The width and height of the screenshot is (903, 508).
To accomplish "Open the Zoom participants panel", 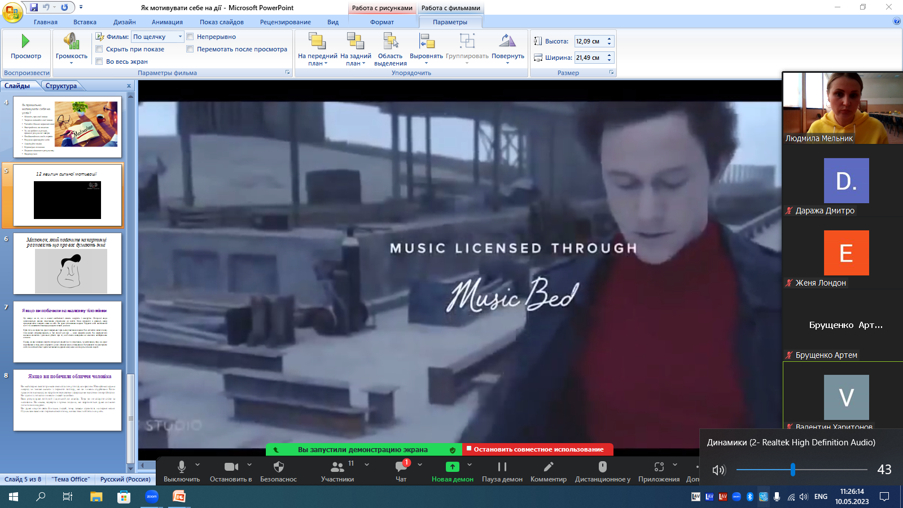I will click(337, 471).
